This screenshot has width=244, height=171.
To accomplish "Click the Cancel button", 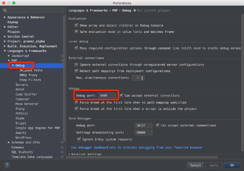I will [x=196, y=165].
